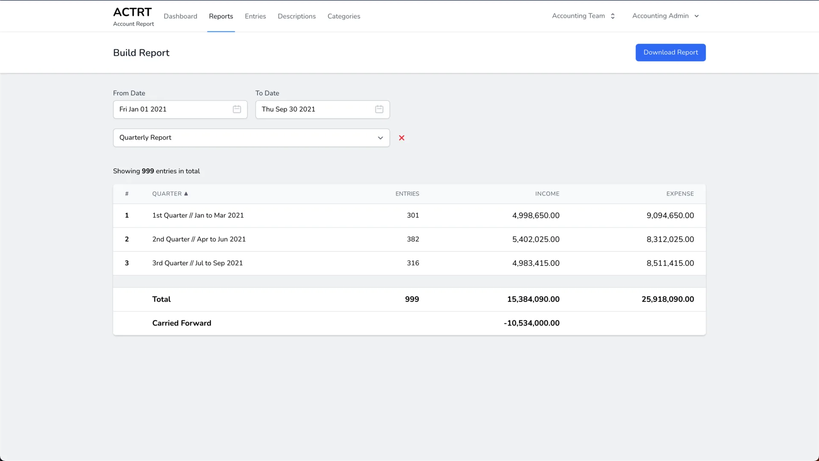This screenshot has width=819, height=461.
Task: Open the Accounting Team switcher
Action: pyautogui.click(x=583, y=16)
